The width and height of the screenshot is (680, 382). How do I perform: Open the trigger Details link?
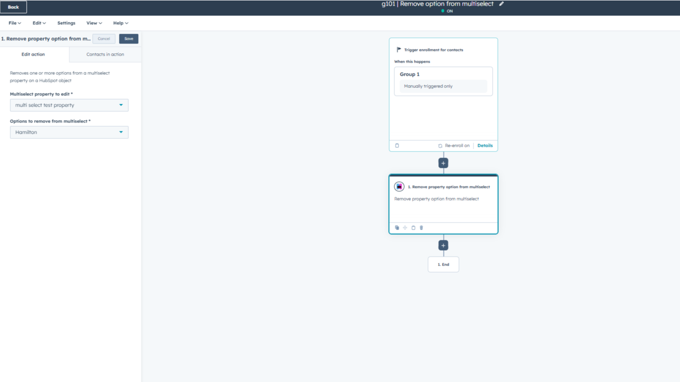point(485,145)
